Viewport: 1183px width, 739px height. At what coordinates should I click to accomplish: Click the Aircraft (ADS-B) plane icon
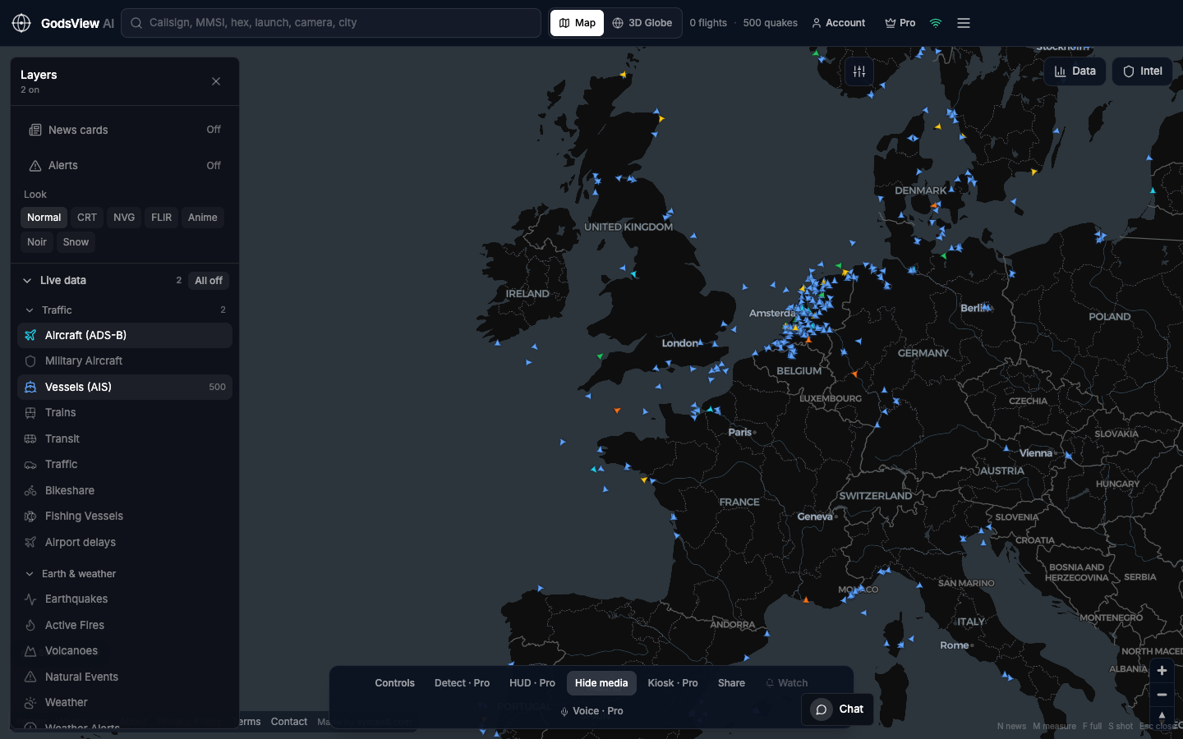tap(30, 335)
